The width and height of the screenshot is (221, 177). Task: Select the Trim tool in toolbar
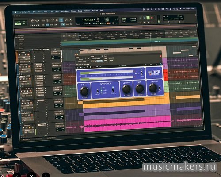point(53,20)
